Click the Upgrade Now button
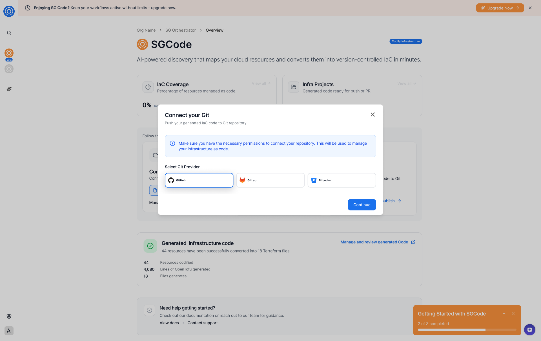This screenshot has height=341, width=541. pyautogui.click(x=500, y=8)
